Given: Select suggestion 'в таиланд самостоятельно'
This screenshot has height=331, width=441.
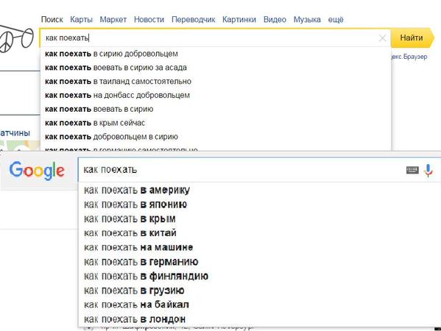Looking at the screenshot, I should click(x=216, y=81).
